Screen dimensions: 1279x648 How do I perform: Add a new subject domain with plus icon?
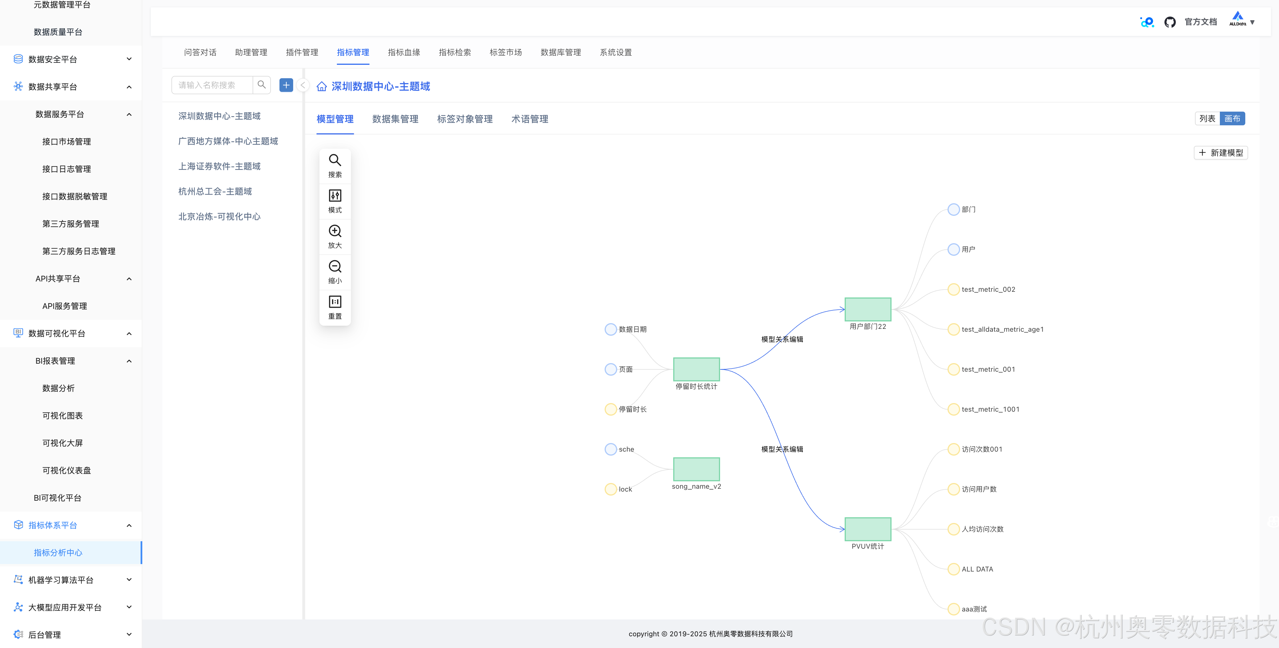(286, 85)
